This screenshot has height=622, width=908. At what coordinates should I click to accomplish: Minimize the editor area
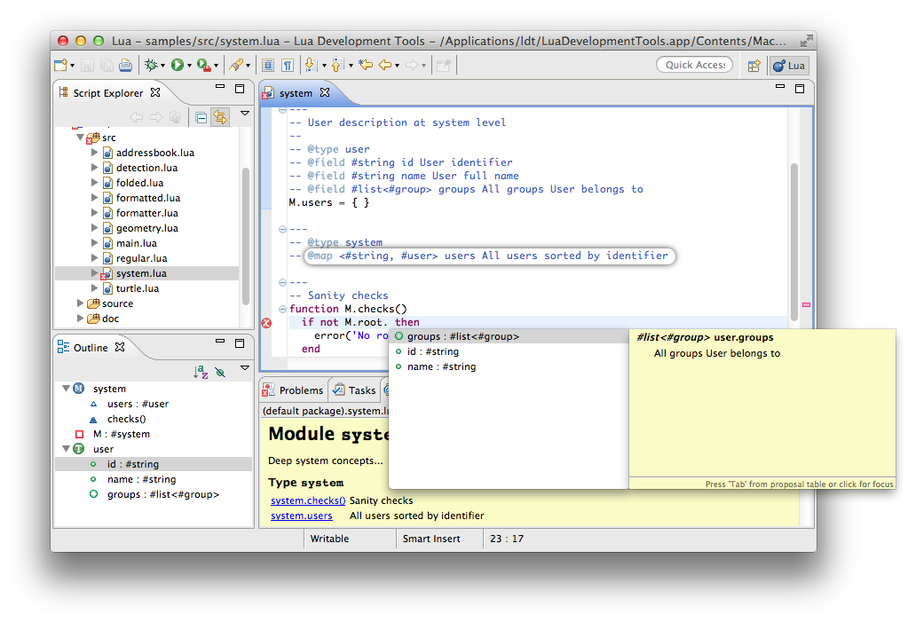(780, 87)
